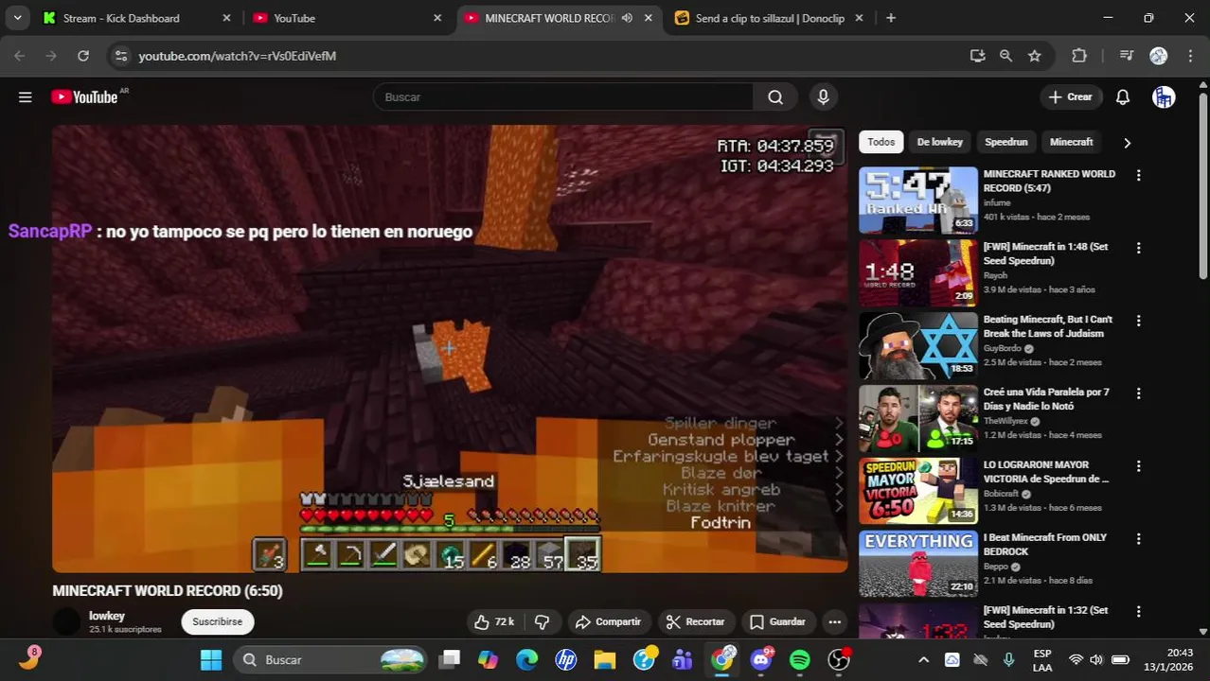Switch to Send a clip to sillazul tab
1210x681 pixels.
769,18
